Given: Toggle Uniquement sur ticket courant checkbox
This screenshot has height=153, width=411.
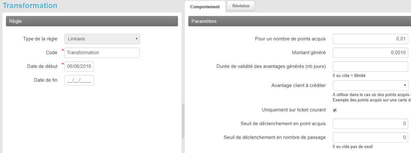Looking at the screenshot, I should (x=335, y=110).
